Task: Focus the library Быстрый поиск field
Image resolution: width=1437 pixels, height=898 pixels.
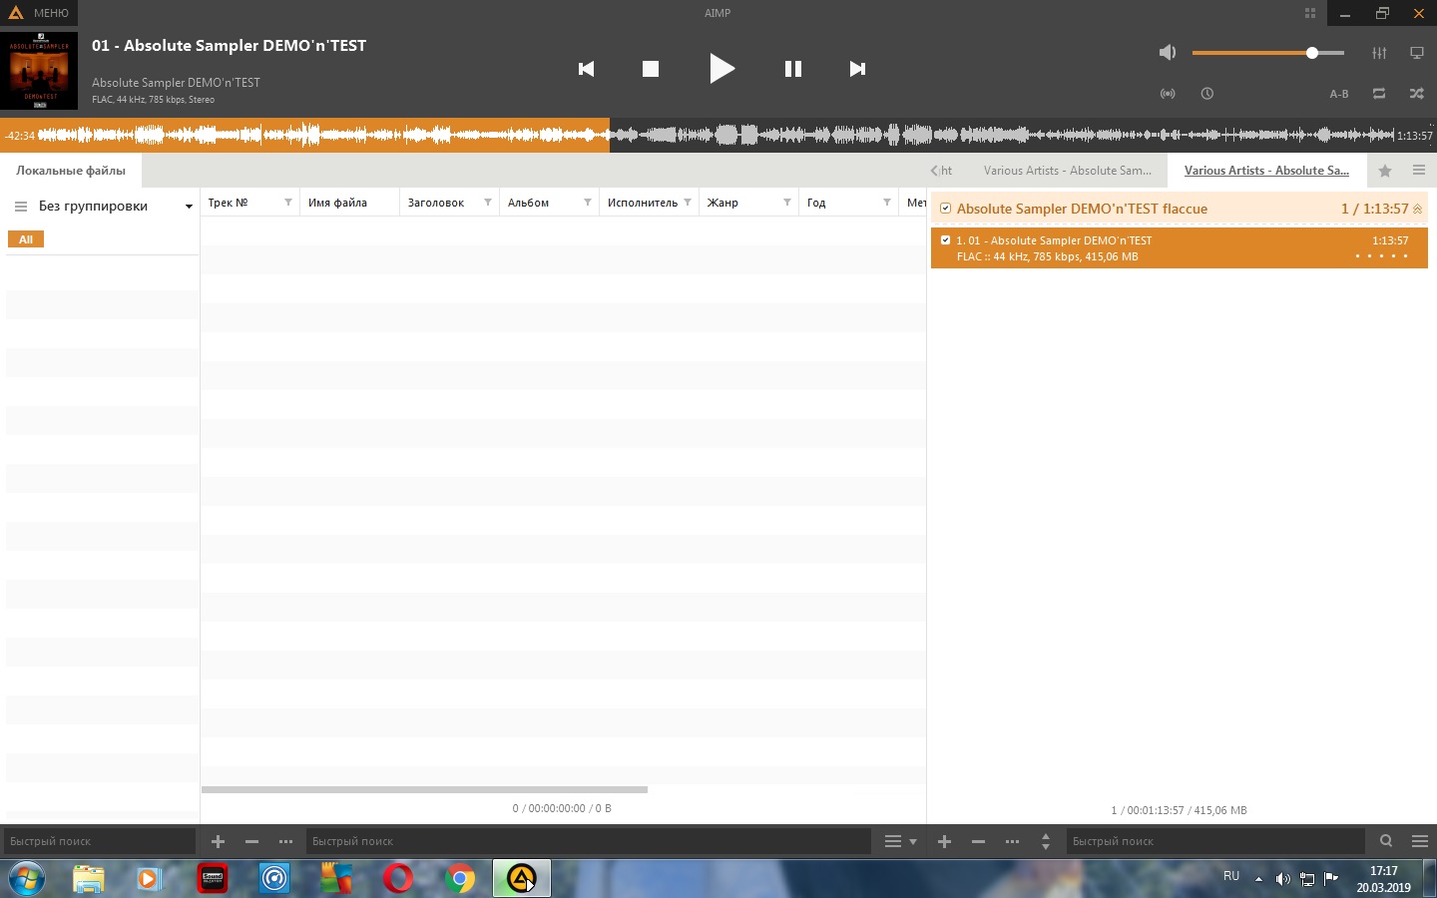Action: click(x=588, y=841)
